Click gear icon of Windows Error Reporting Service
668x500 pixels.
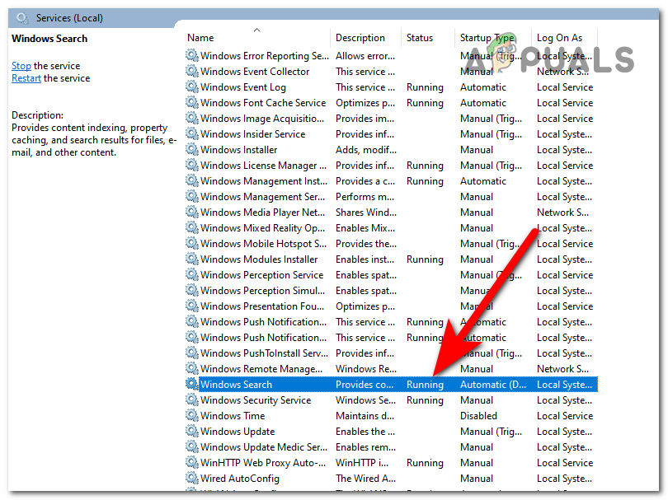[x=192, y=55]
